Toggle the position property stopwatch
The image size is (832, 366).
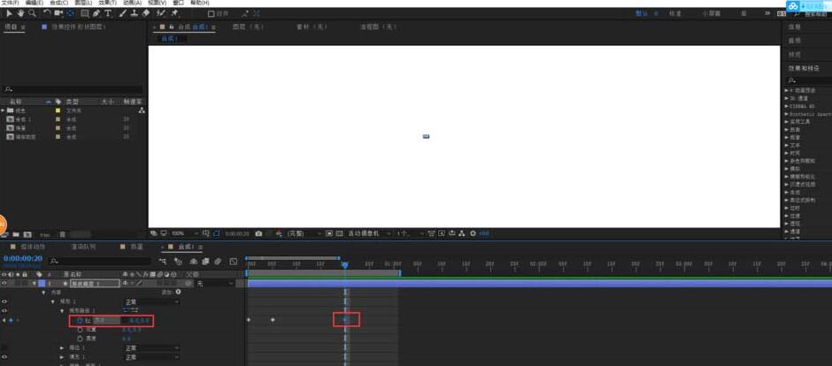tap(81, 330)
